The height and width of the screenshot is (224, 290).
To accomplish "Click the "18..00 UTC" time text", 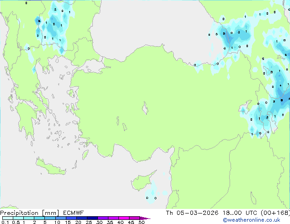I will click(240, 213).
